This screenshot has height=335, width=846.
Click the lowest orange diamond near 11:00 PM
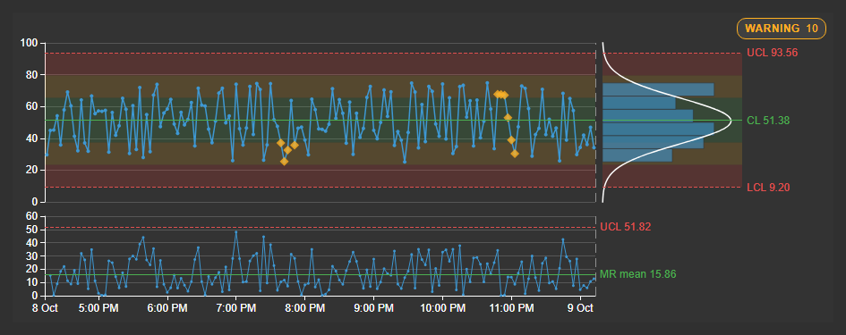pos(515,154)
